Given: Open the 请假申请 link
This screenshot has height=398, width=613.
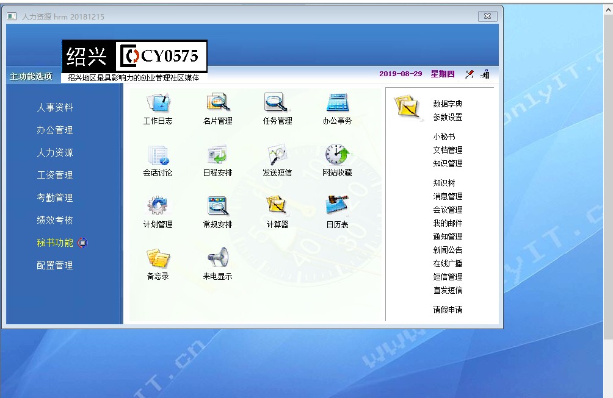Looking at the screenshot, I should (448, 310).
